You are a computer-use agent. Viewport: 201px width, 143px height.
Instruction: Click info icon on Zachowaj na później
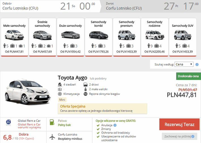pos(193,136)
